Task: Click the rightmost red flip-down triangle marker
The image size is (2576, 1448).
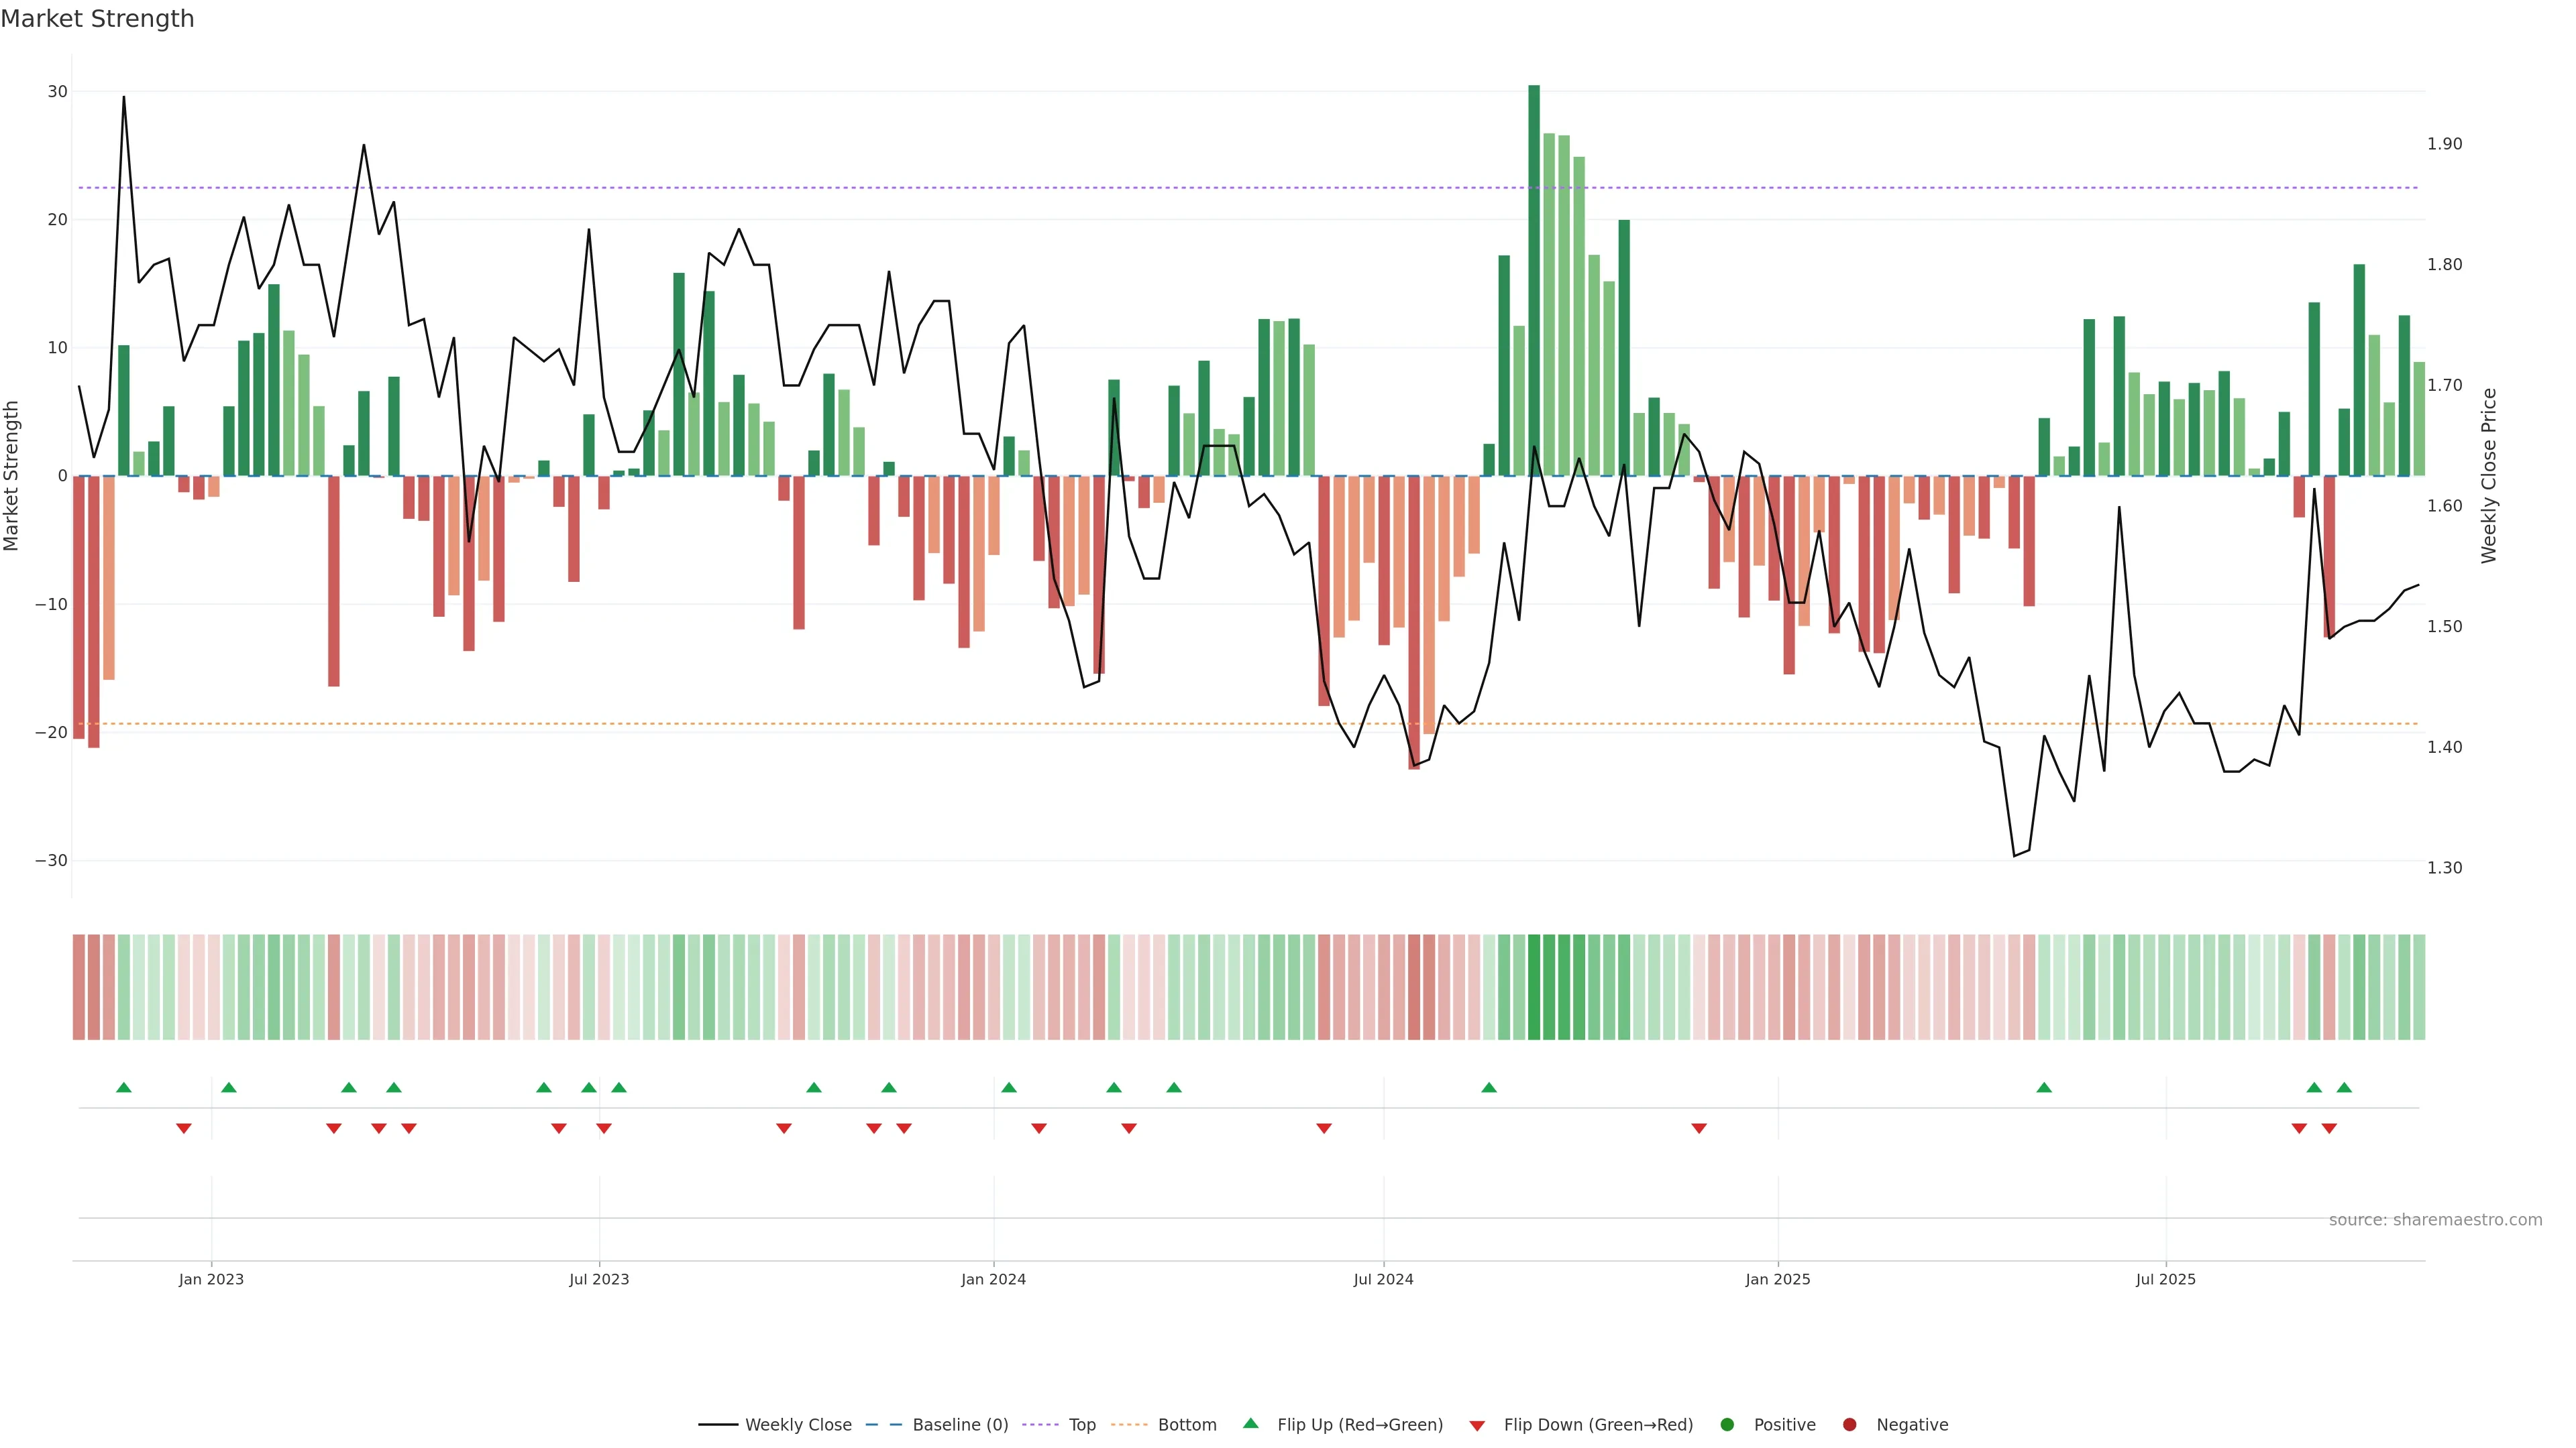Action: tap(2329, 1128)
